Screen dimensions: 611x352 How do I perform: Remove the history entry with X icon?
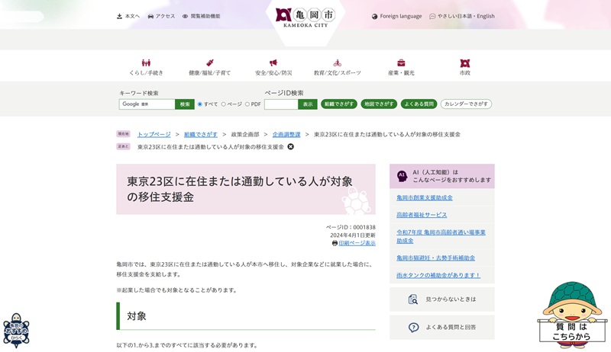point(291,147)
